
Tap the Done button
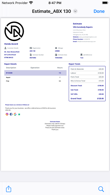click(x=99, y=11)
